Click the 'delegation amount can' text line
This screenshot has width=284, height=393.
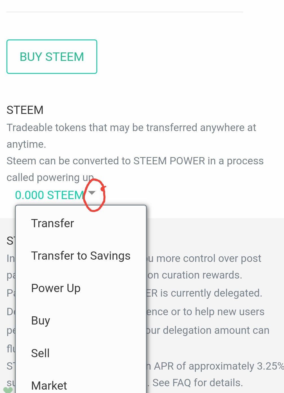(x=208, y=330)
